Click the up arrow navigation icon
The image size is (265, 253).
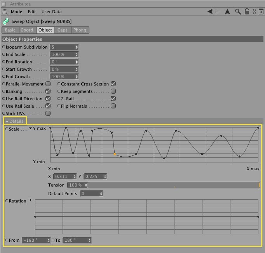[x=228, y=12]
